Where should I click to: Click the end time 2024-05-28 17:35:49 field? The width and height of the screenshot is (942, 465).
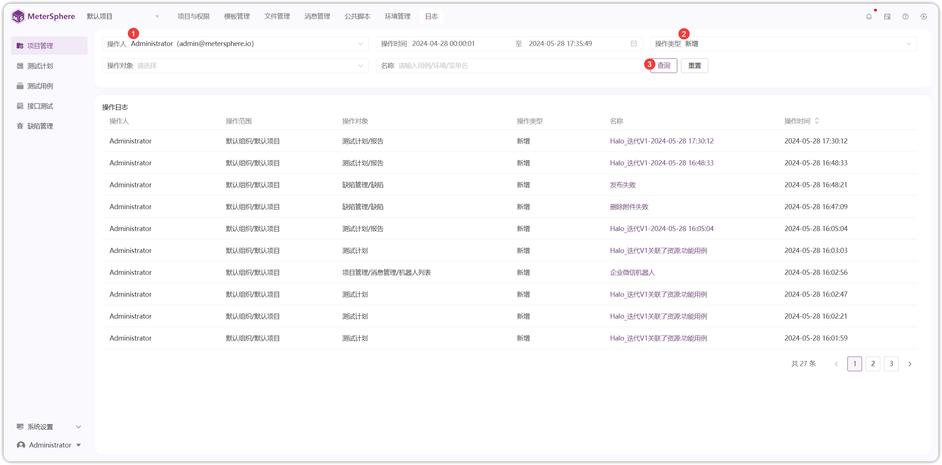pyautogui.click(x=560, y=44)
